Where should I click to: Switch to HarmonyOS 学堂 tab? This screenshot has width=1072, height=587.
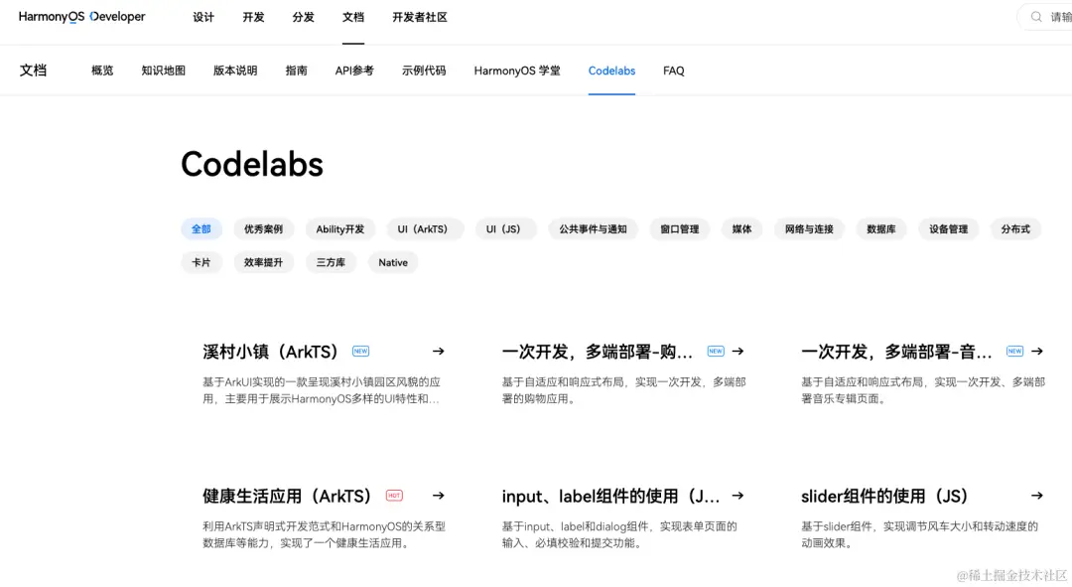[x=517, y=71]
